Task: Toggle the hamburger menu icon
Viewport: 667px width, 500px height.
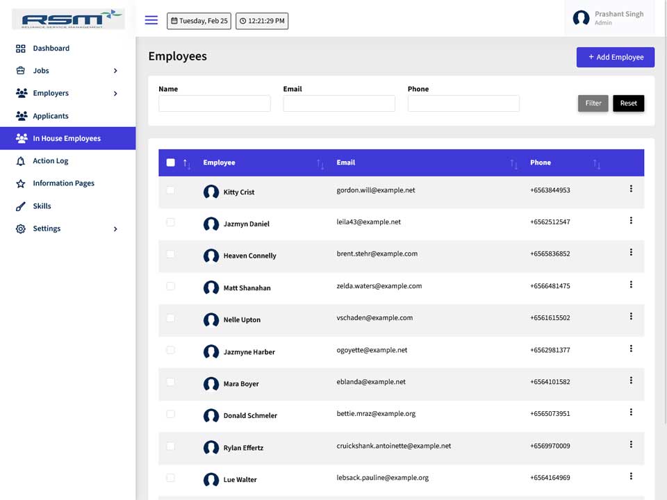Action: coord(151,20)
